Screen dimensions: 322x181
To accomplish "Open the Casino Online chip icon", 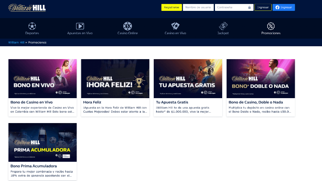I will 128,26.
